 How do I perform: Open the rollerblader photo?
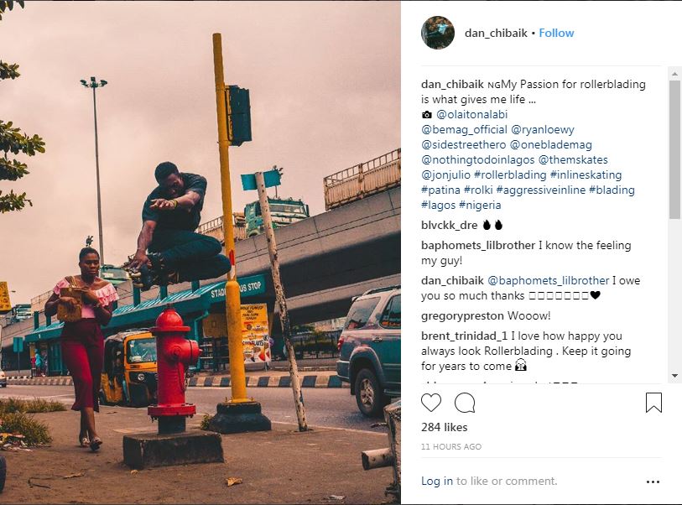pos(200,252)
